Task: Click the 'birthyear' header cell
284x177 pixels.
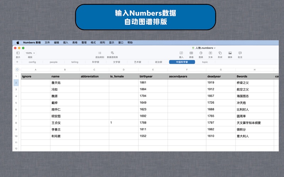Action: pyautogui.click(x=153, y=76)
